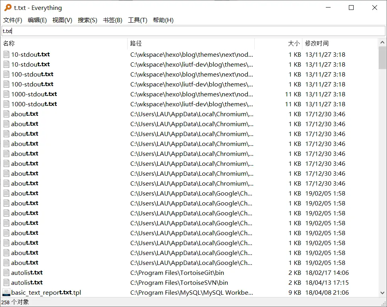Open the 搜索(S) menu

pyautogui.click(x=87, y=20)
